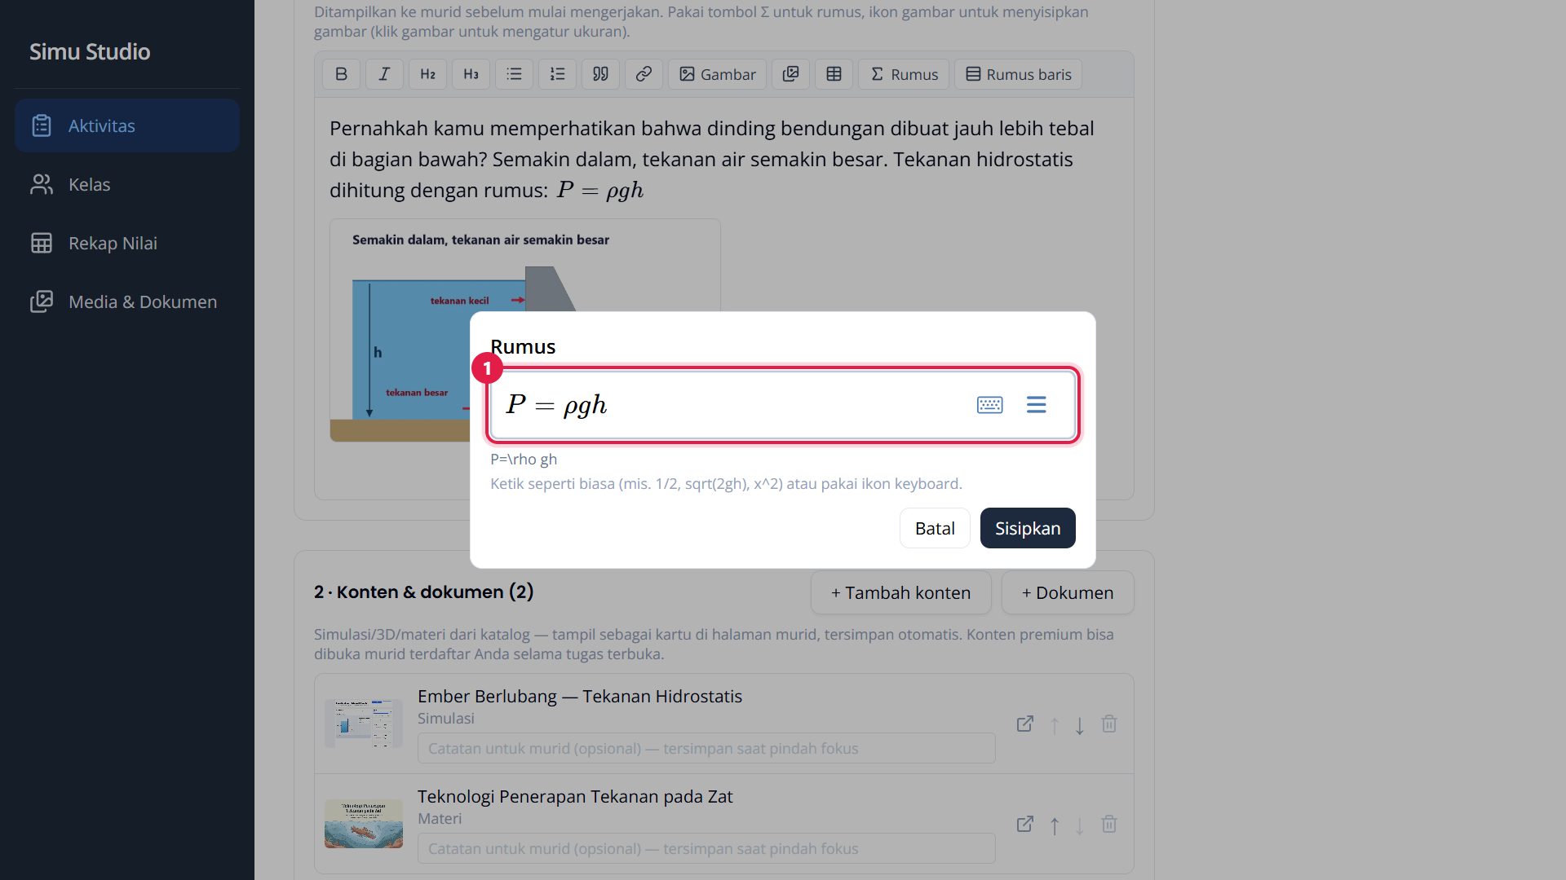
Task: Open Aktivitas in the sidebar
Action: point(127,125)
